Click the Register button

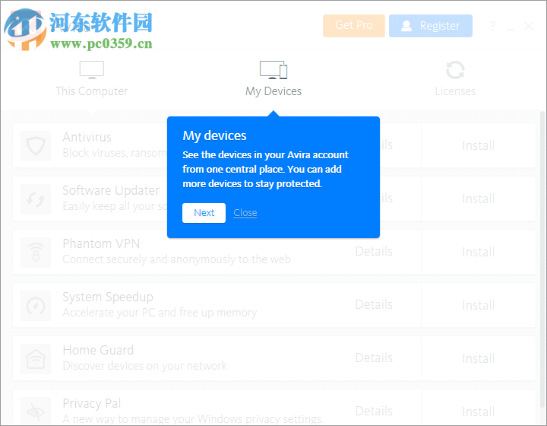tap(431, 26)
